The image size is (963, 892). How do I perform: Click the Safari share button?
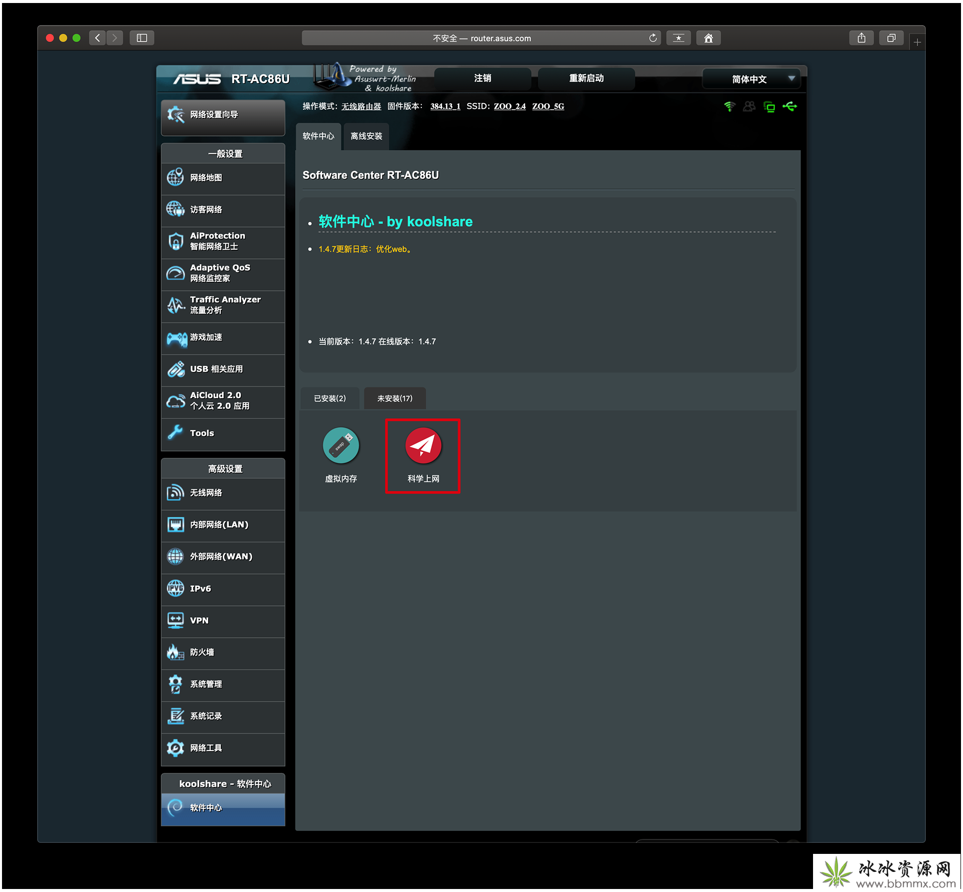861,38
